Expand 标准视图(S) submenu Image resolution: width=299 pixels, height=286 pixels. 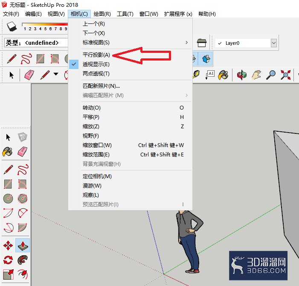[130, 43]
